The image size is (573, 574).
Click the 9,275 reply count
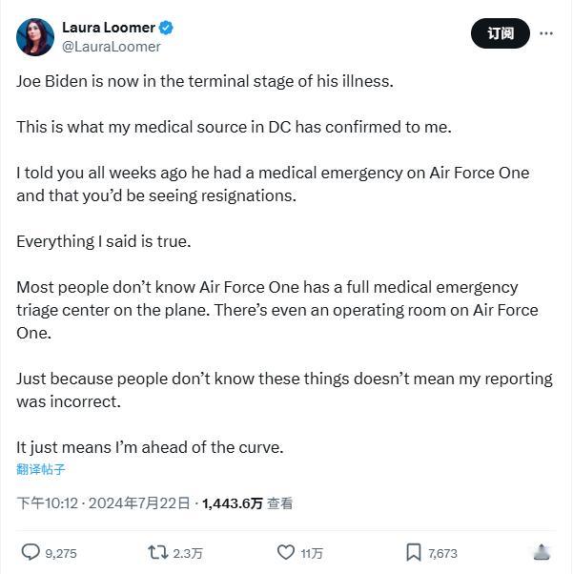tap(61, 553)
